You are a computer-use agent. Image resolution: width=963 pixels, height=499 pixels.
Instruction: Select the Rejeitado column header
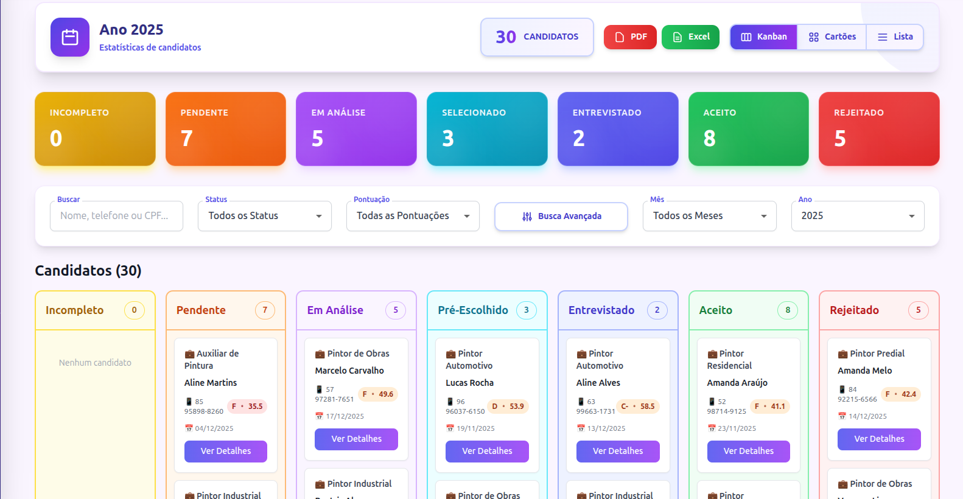pos(854,310)
